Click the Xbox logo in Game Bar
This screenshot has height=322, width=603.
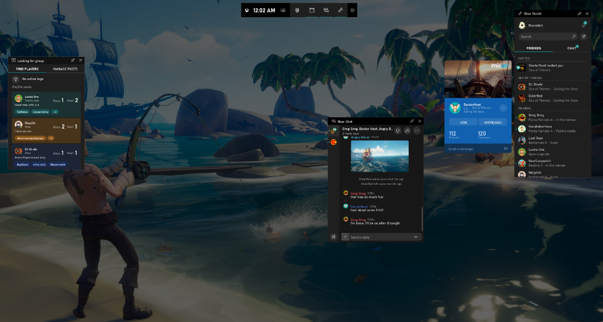click(247, 10)
